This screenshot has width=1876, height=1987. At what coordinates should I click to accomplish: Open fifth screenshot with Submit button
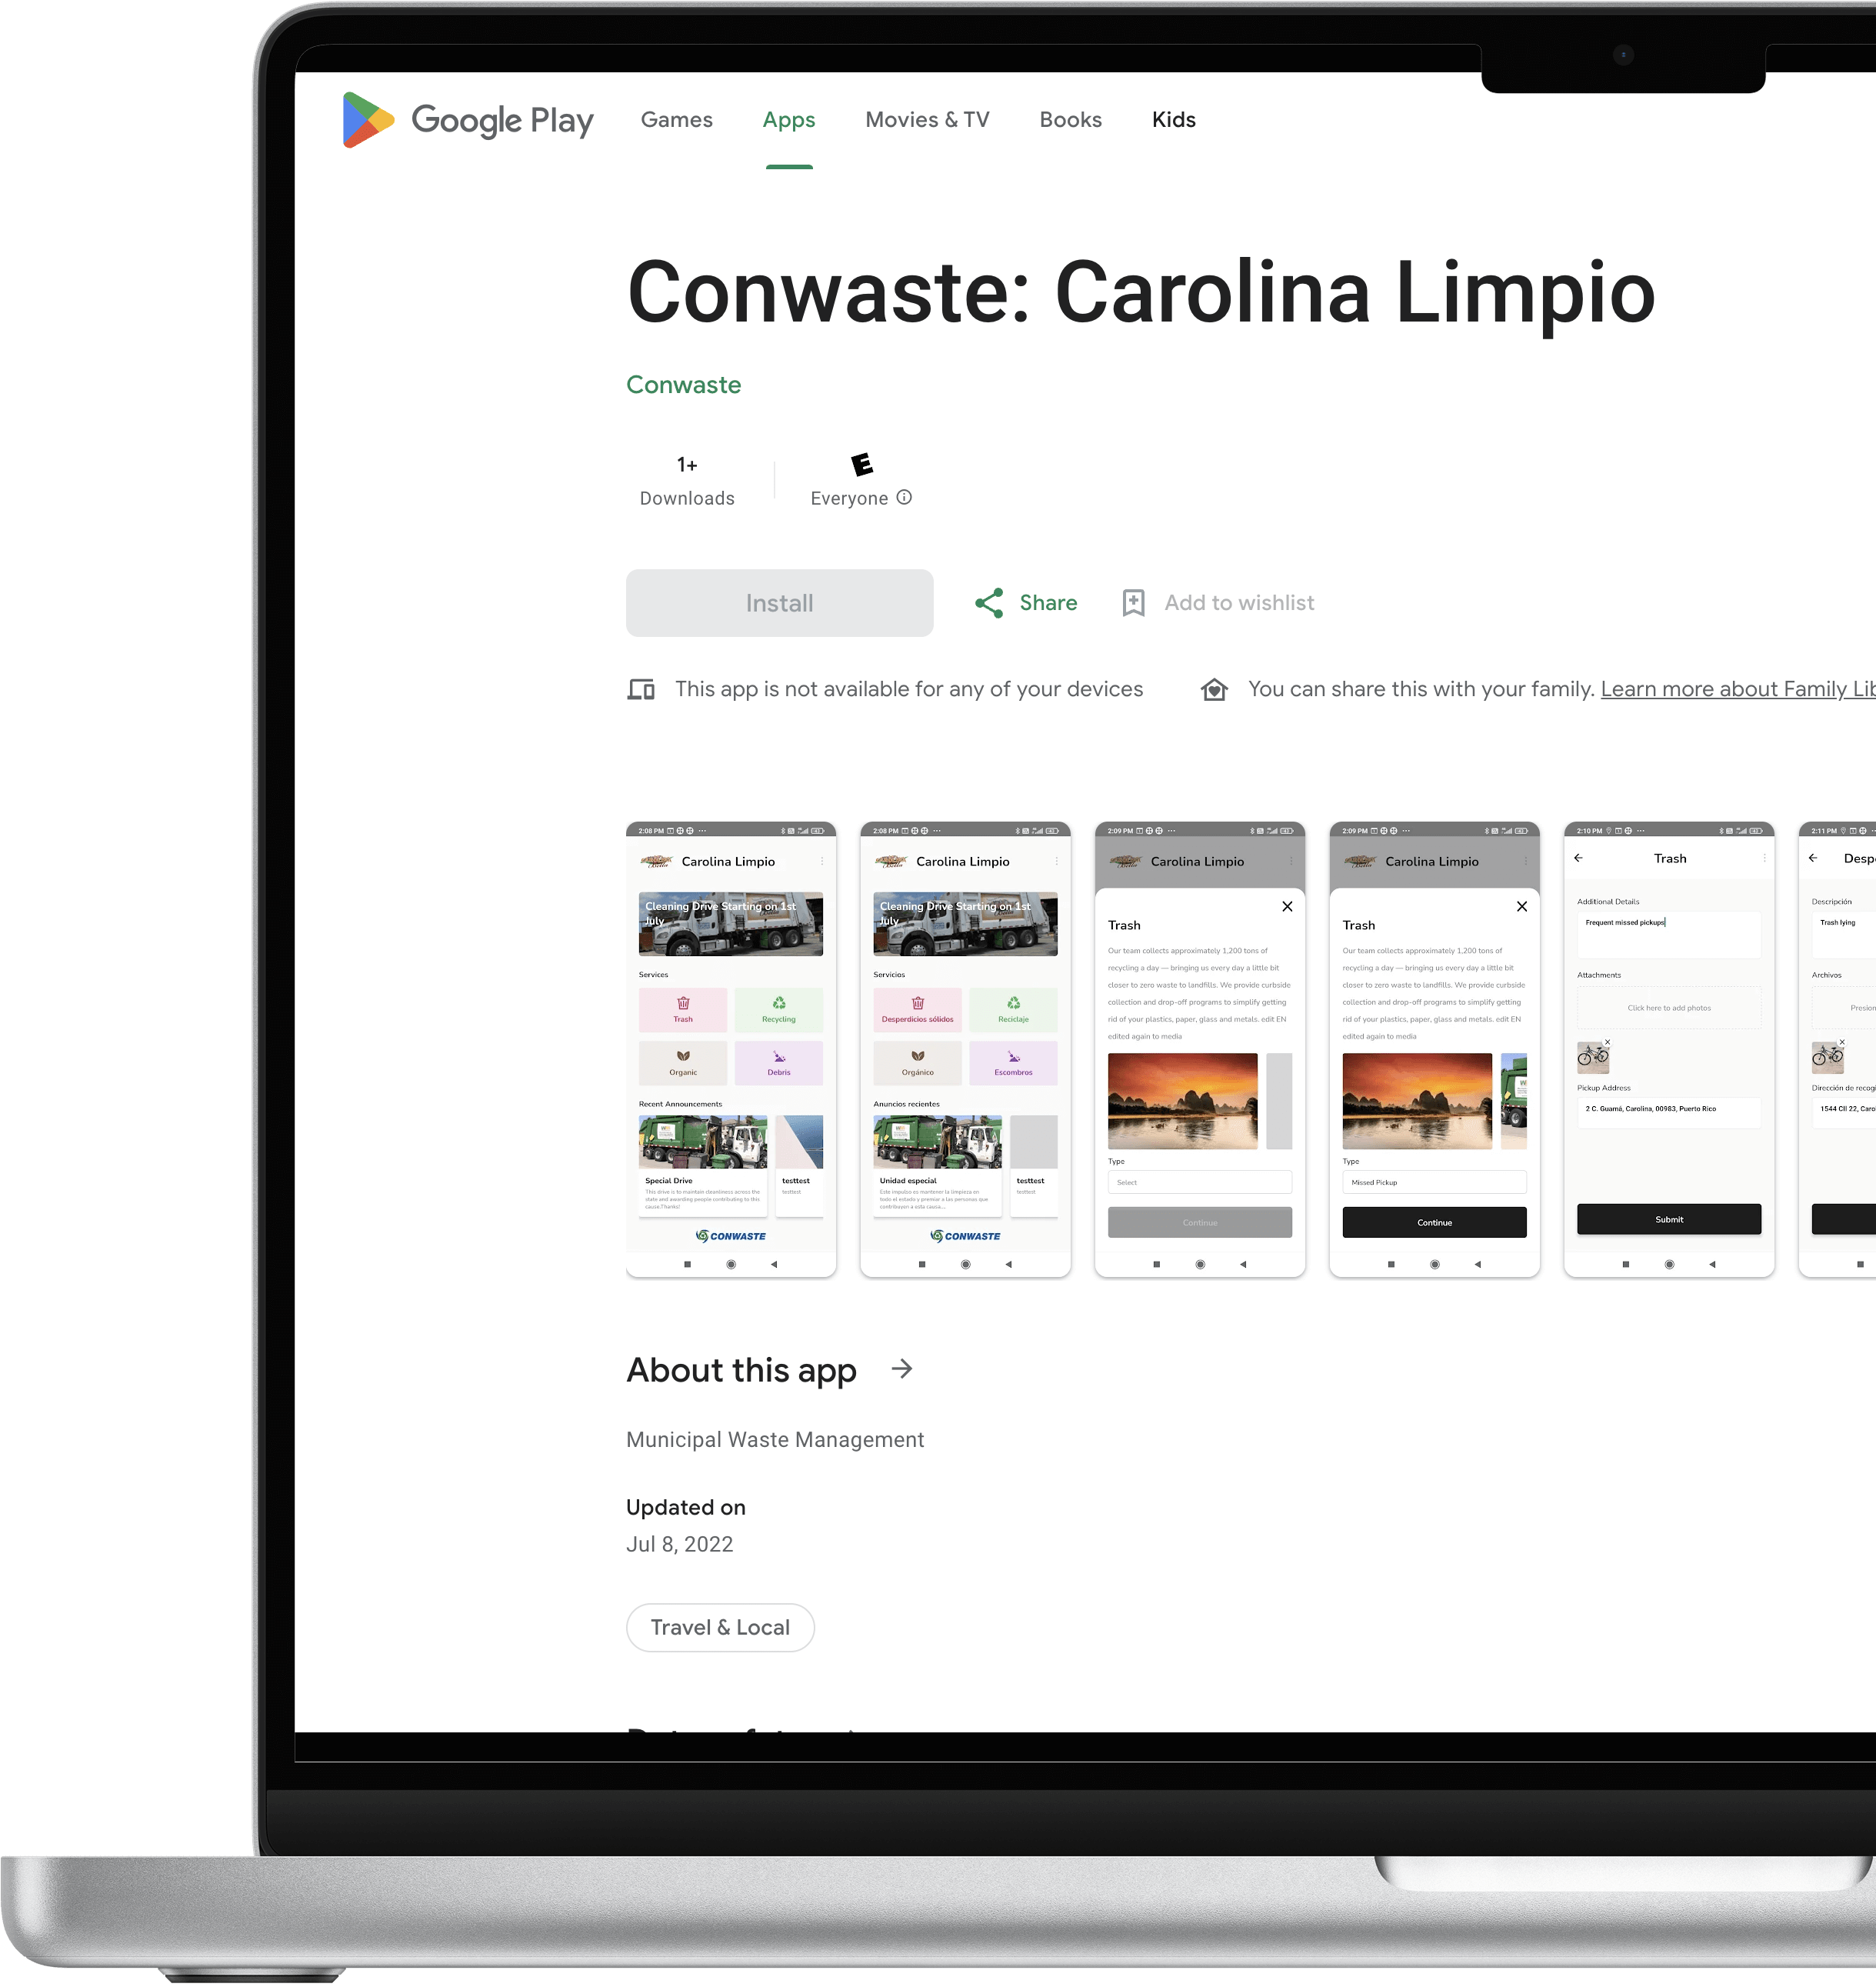pyautogui.click(x=1669, y=1050)
